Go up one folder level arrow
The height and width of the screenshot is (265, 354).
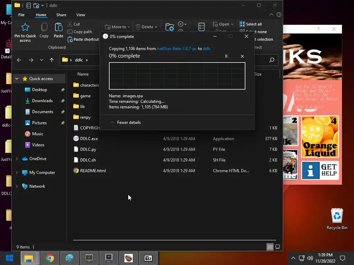(x=52, y=60)
